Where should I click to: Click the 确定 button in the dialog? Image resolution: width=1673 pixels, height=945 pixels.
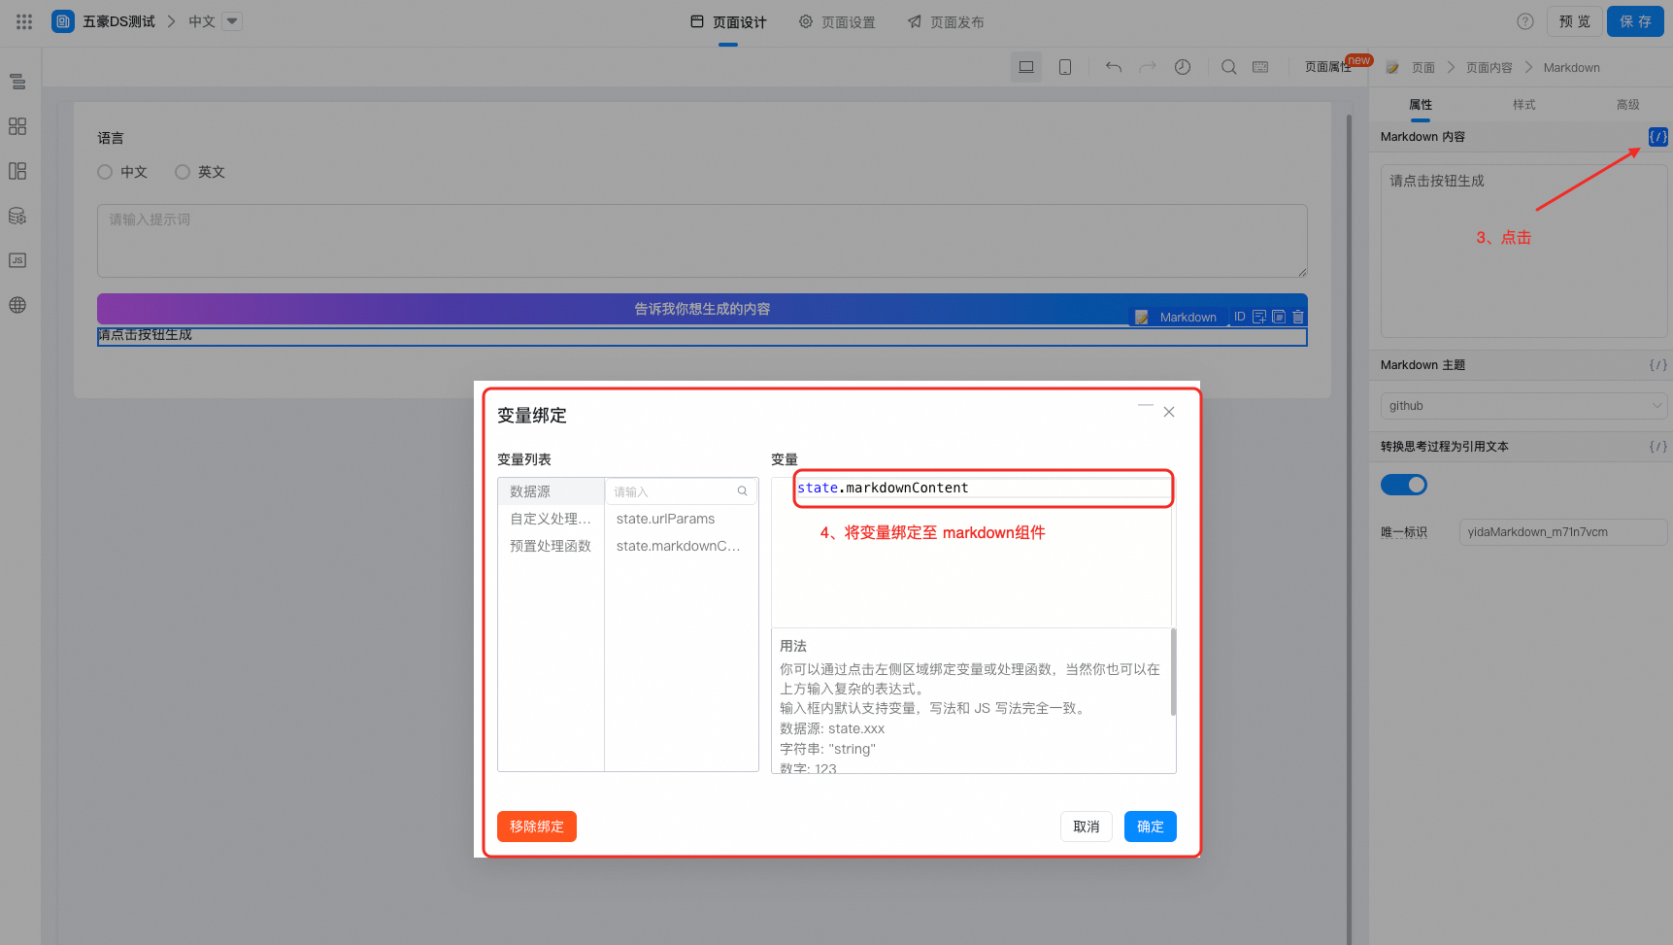1150,827
